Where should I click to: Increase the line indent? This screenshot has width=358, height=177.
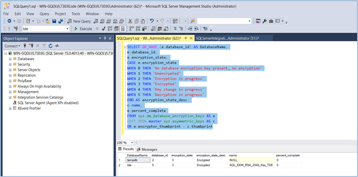click(x=196, y=29)
